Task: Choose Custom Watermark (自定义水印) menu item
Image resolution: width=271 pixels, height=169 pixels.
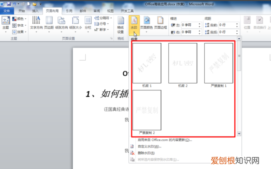Action: tap(150, 147)
